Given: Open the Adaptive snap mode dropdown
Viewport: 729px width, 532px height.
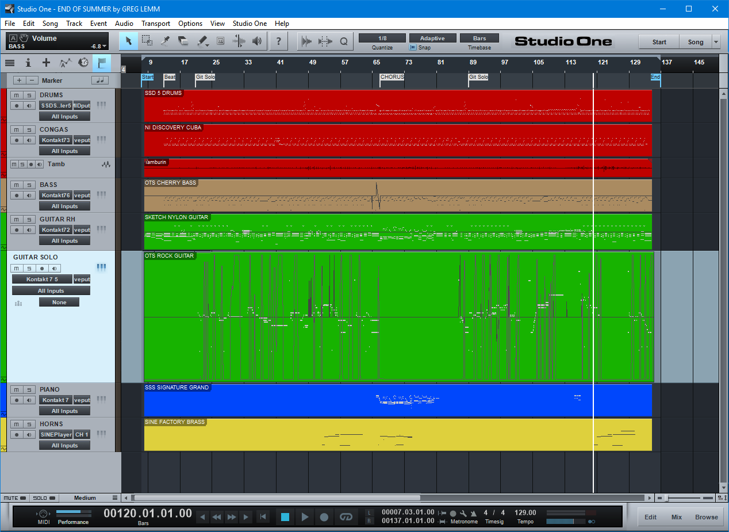Looking at the screenshot, I should 432,38.
